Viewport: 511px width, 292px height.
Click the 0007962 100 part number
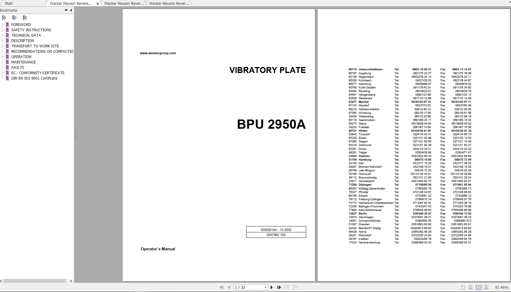[x=276, y=235]
